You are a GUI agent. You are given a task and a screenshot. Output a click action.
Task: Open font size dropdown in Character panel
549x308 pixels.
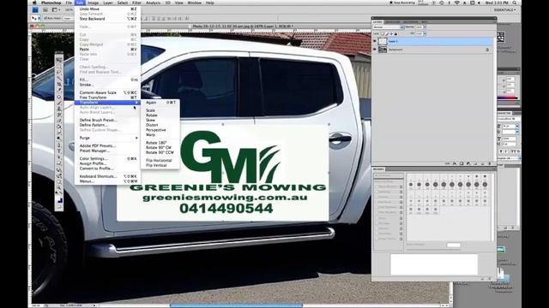pos(517,126)
